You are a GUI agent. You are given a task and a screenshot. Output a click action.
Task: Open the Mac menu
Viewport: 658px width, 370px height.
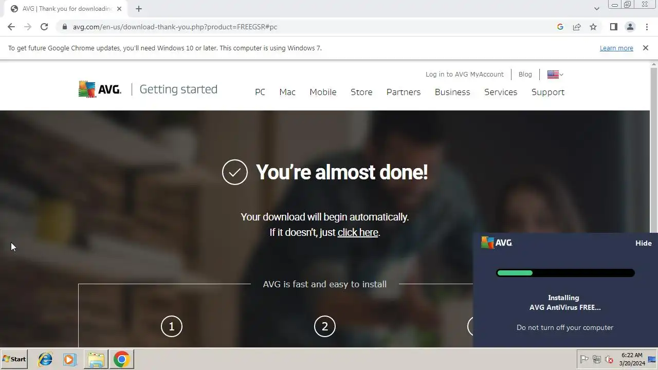click(287, 92)
